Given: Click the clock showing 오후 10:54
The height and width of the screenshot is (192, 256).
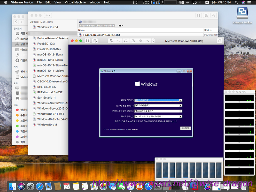Looking at the screenshot, I should coord(221,2).
